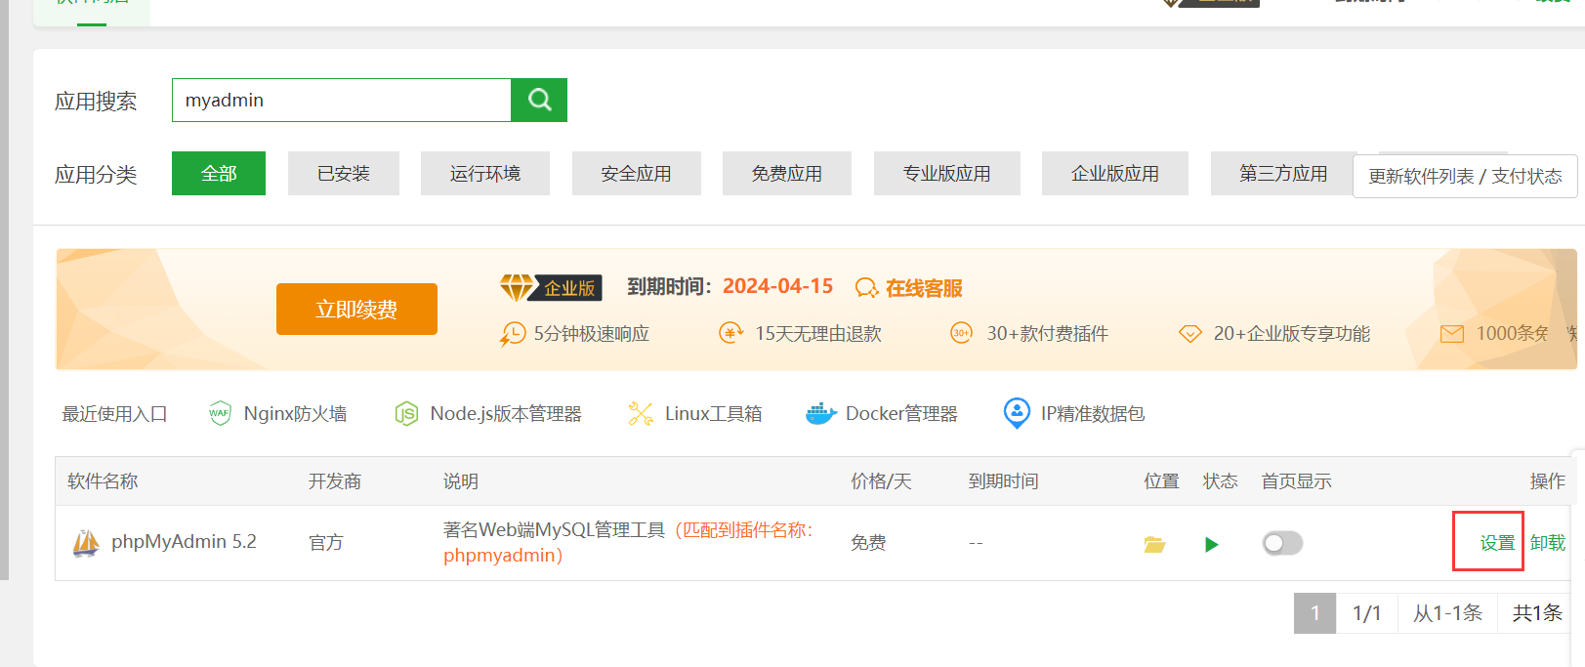This screenshot has width=1585, height=667.
Task: Click the 官方 developer cell
Action: (326, 543)
